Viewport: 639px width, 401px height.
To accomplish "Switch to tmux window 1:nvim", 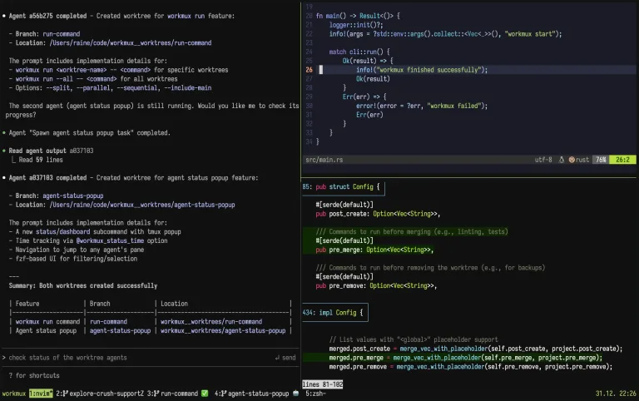I will click(41, 394).
